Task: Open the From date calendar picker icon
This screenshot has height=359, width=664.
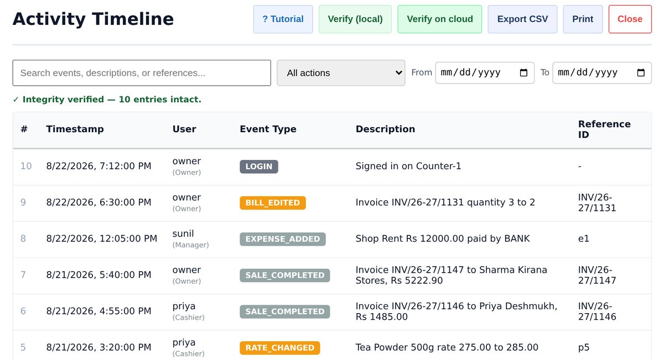Action: (x=523, y=73)
